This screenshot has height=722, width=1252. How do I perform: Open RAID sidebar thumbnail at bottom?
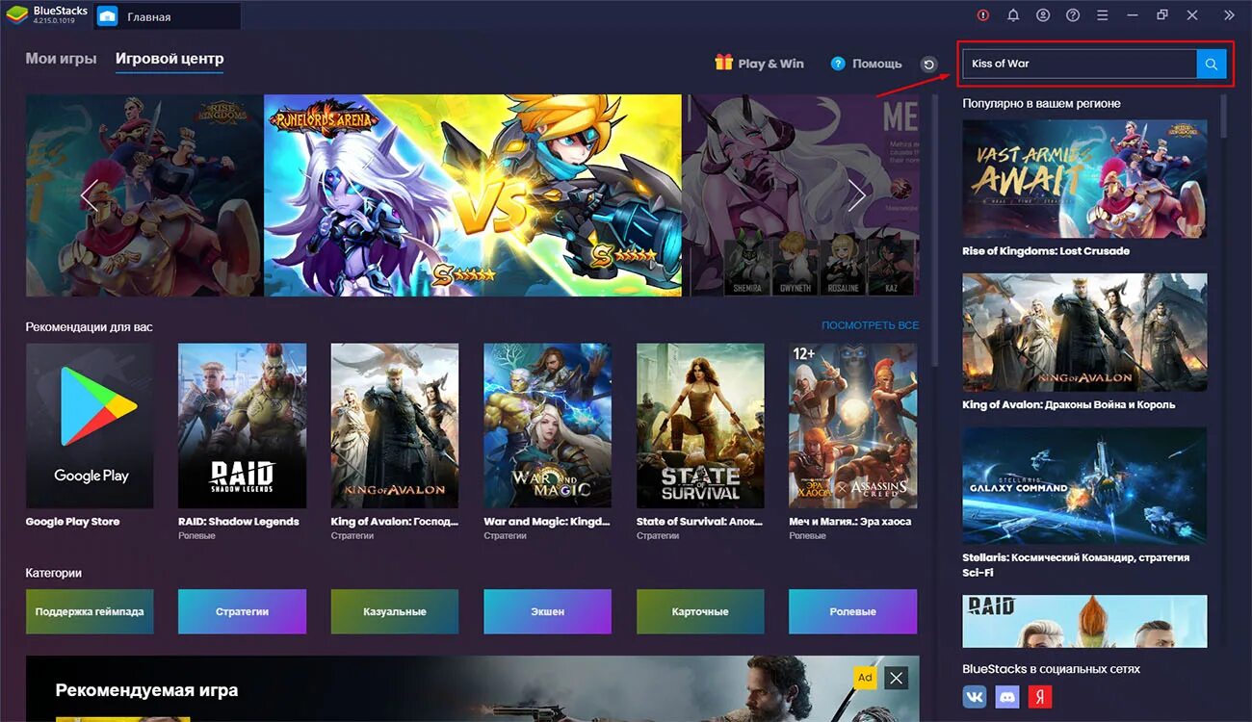click(1084, 621)
